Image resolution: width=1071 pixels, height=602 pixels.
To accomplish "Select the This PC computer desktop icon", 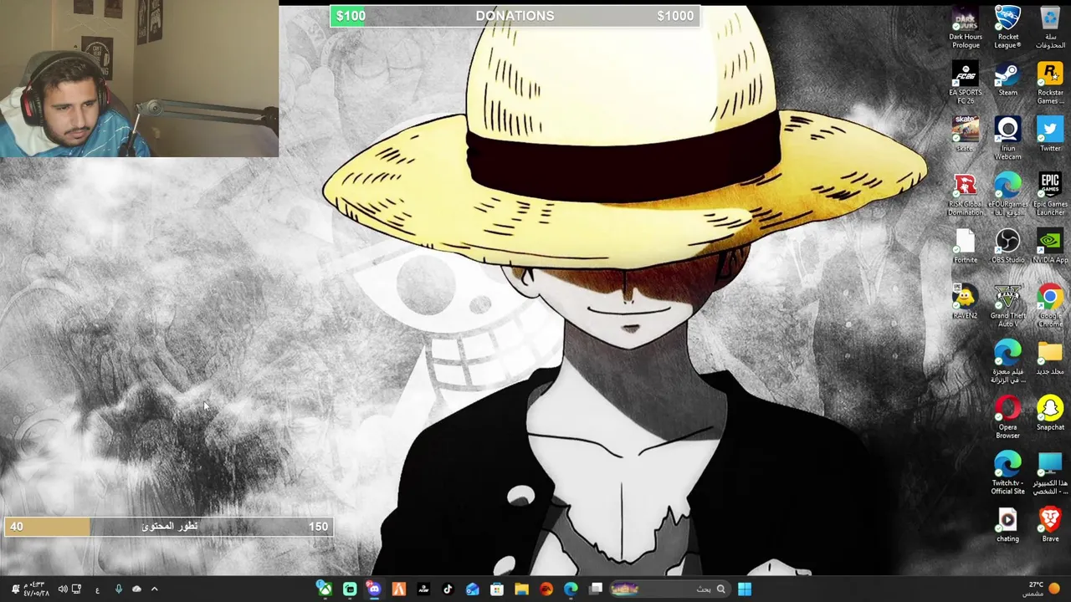I will pyautogui.click(x=1050, y=473).
